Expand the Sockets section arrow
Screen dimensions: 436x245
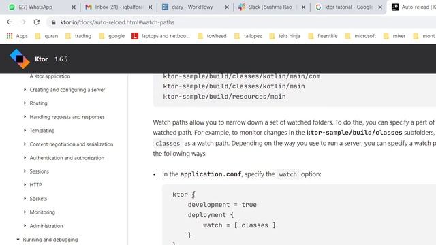pos(25,199)
